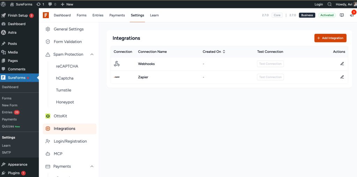Click the WordPress logo icon
The width and height of the screenshot is (357, 177).
tap(3, 4)
